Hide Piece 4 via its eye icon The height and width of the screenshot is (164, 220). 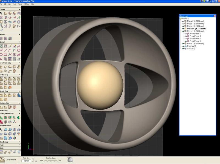tap(183, 26)
